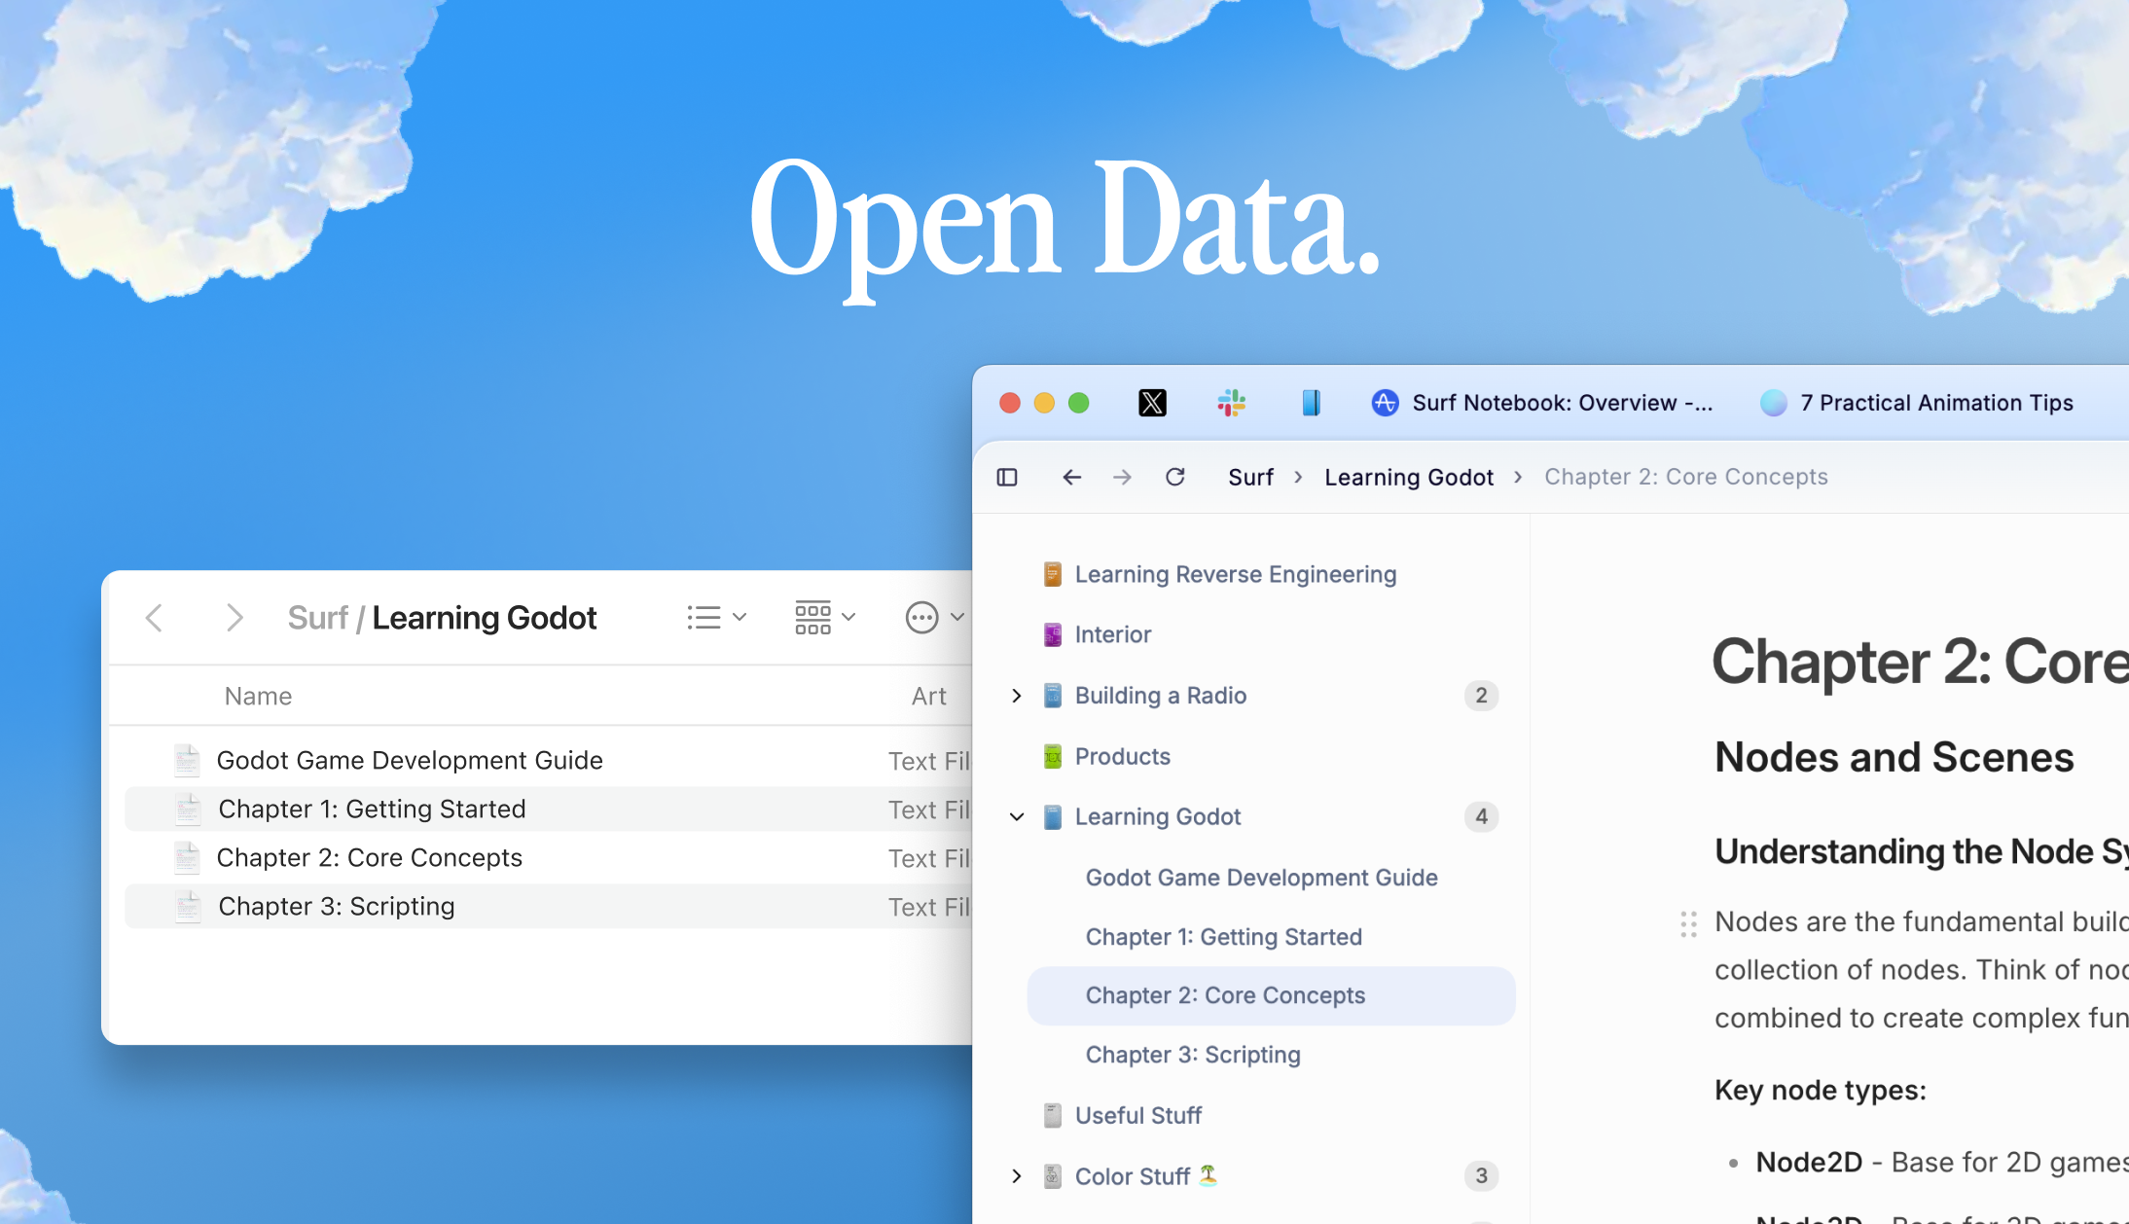Expand the Building a Radio notebook

tap(1017, 696)
